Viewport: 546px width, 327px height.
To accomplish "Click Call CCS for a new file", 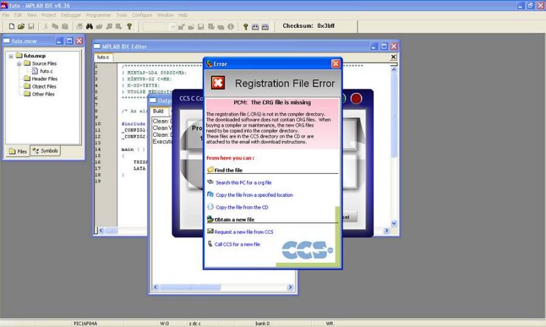I will (237, 245).
